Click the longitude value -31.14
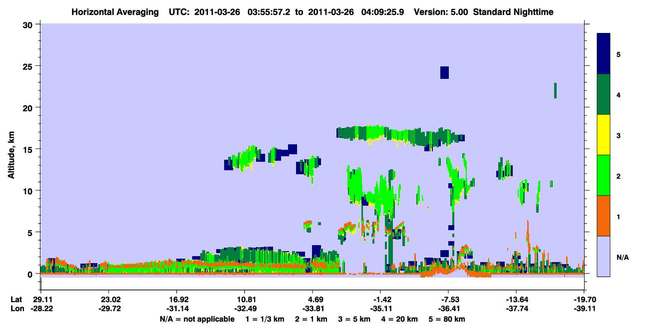Screen dimensions: 649x333 pos(176,309)
